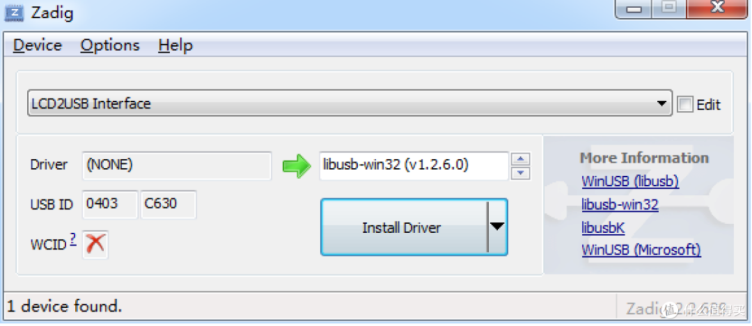Open the WinUSB (libusb) link
The image size is (752, 326).
pyautogui.click(x=630, y=181)
